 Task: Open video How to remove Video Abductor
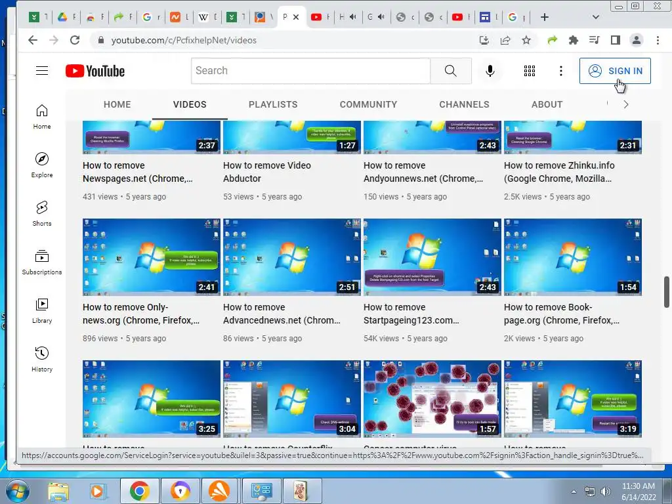266,172
